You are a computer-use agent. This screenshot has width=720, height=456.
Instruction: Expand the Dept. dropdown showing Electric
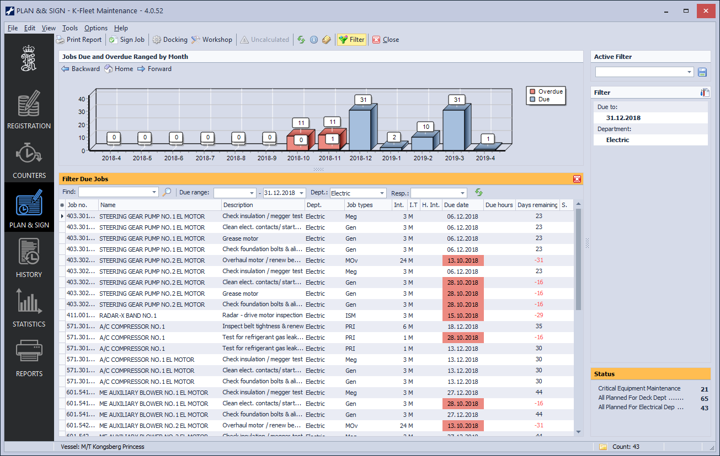click(x=382, y=193)
